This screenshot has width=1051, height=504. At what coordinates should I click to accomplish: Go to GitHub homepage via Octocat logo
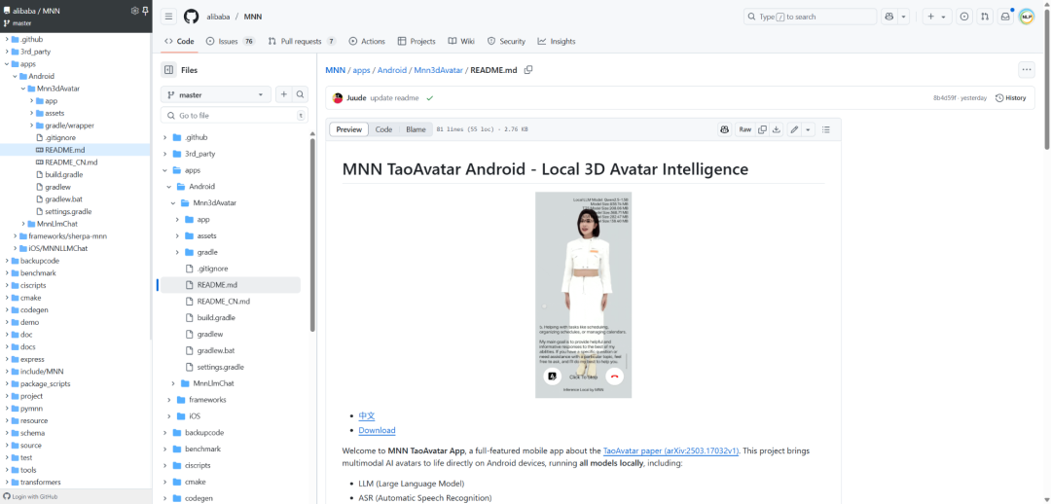tap(191, 17)
